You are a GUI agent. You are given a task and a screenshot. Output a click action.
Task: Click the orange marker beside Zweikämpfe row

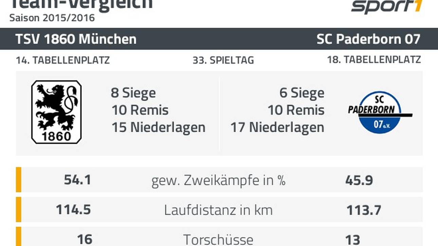pos(19,180)
